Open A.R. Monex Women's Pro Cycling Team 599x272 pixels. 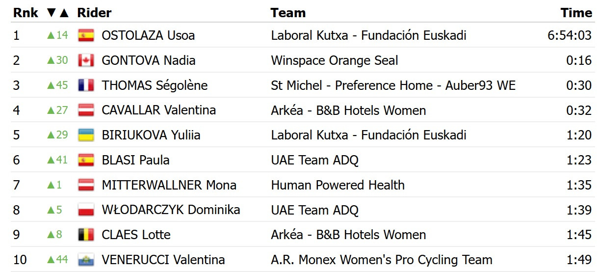(x=382, y=260)
